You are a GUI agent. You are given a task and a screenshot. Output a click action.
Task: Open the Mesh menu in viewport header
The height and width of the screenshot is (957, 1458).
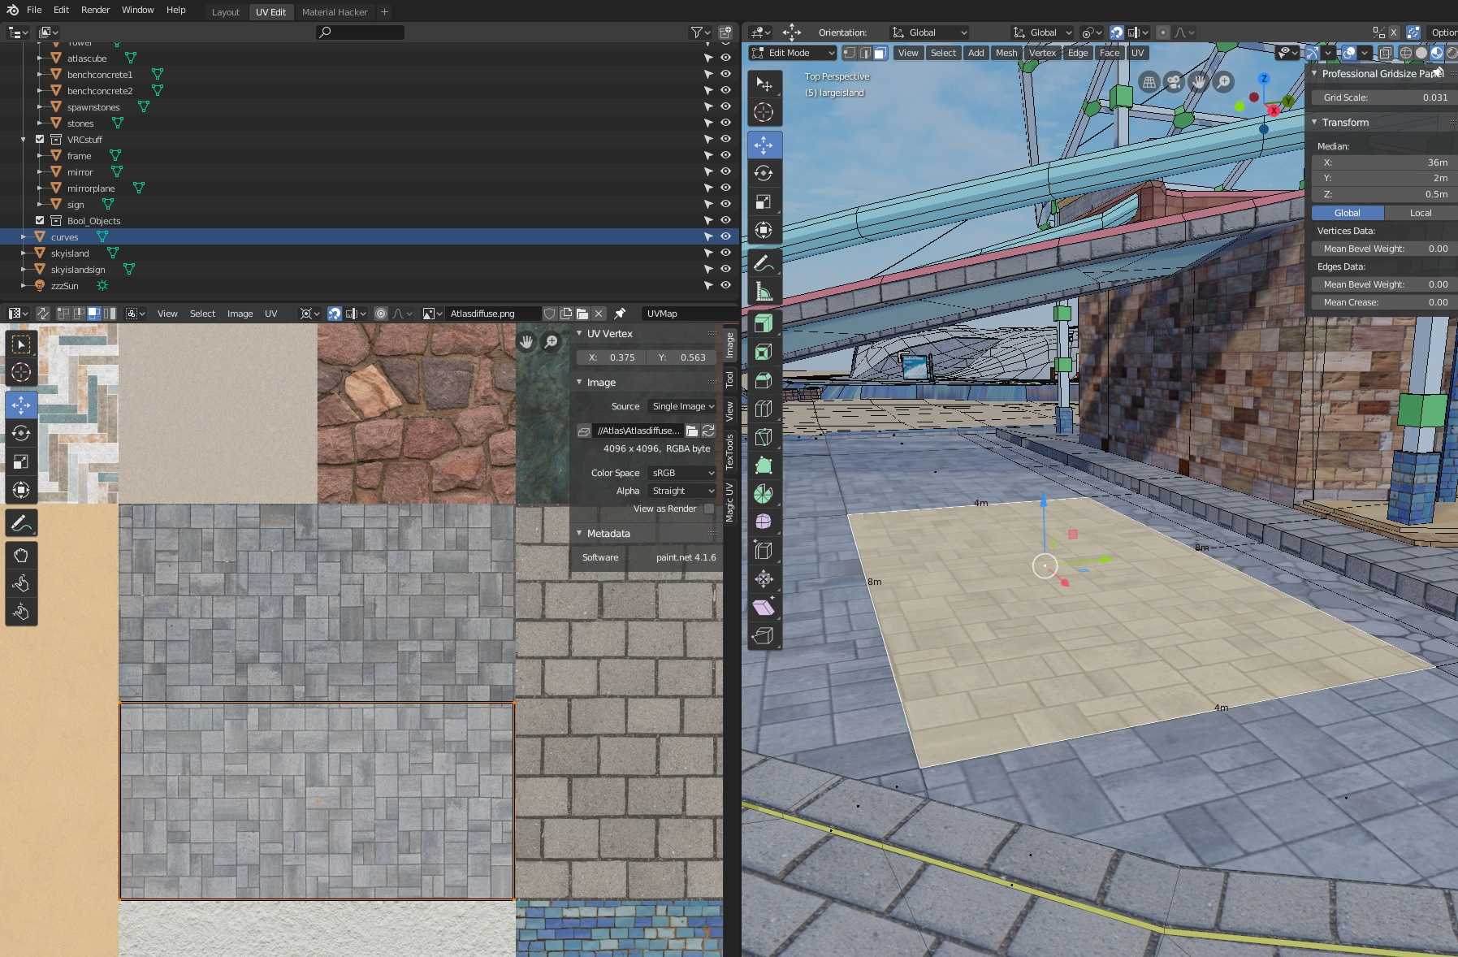click(1006, 53)
